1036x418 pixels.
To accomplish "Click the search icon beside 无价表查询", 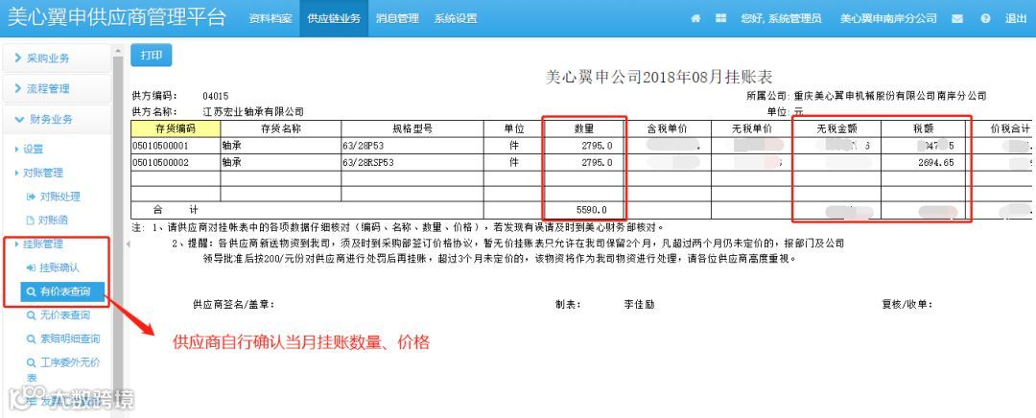I will 31,315.
